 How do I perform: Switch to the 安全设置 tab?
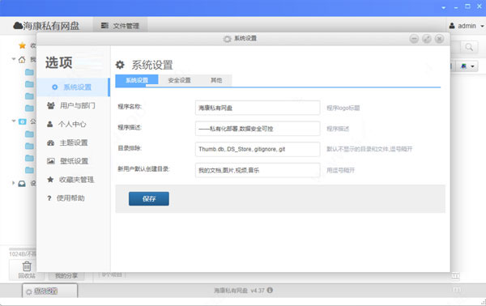tap(179, 80)
